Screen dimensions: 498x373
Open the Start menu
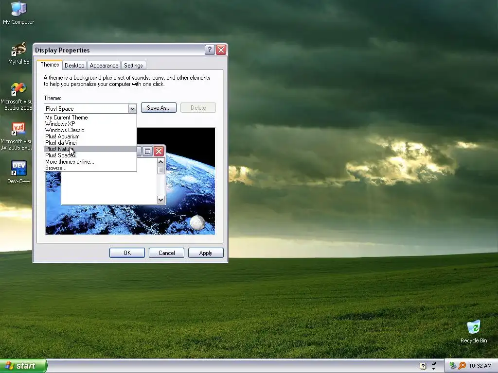click(23, 366)
